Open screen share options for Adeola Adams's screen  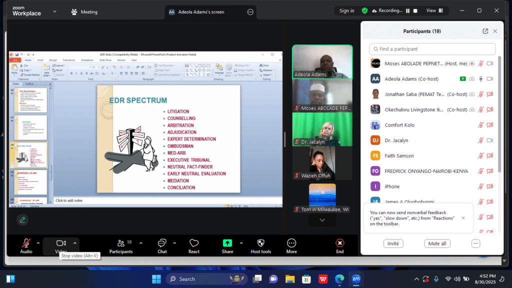pyautogui.click(x=250, y=12)
